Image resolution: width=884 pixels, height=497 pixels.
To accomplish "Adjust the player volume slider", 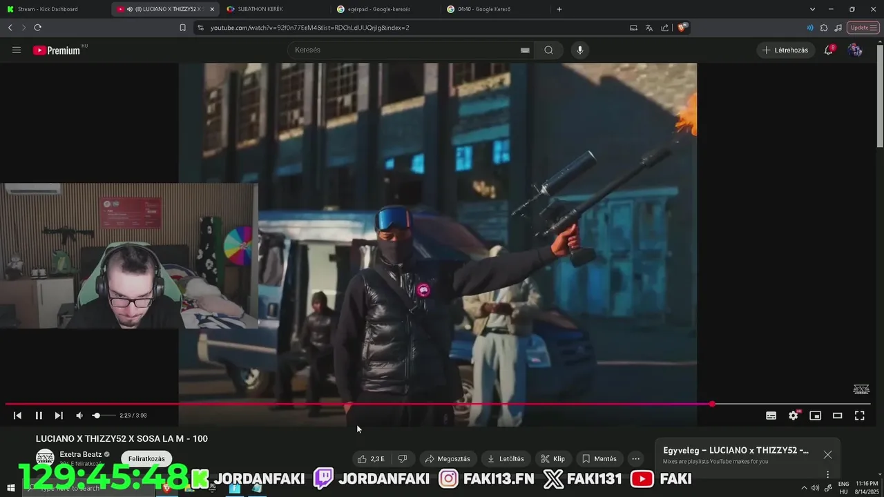I will pos(104,416).
